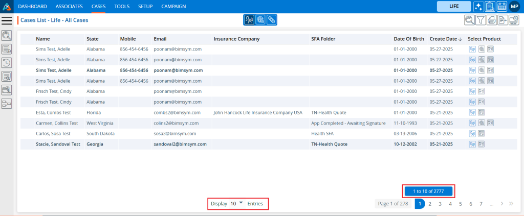
Task: Click the LIFE button
Action: (453, 6)
